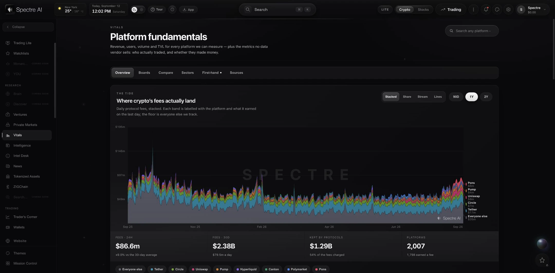Click the 12:02 PM date and time widget
This screenshot has width=555, height=273.
[108, 10]
